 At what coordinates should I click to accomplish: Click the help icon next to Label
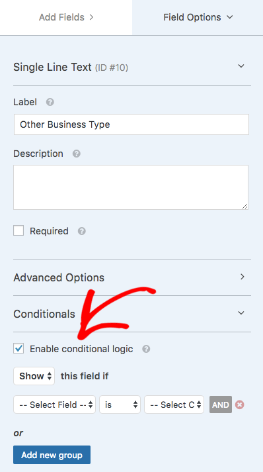(50, 102)
